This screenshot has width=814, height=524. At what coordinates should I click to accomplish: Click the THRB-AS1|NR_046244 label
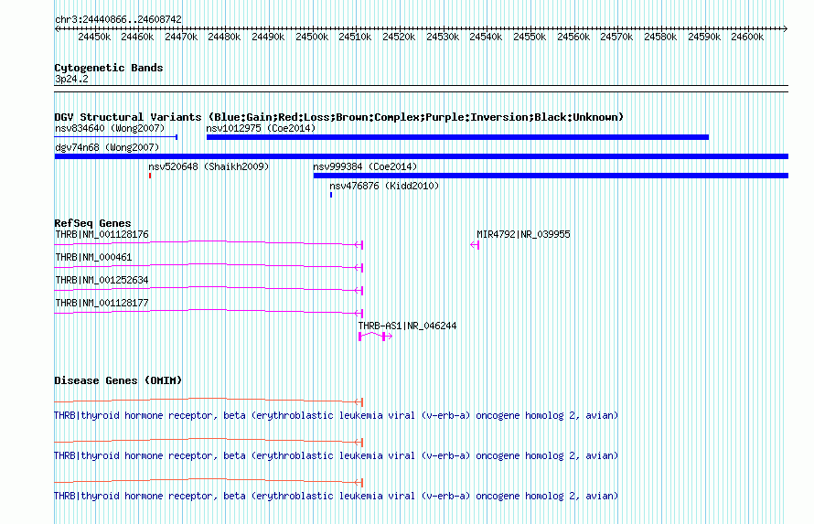(408, 326)
